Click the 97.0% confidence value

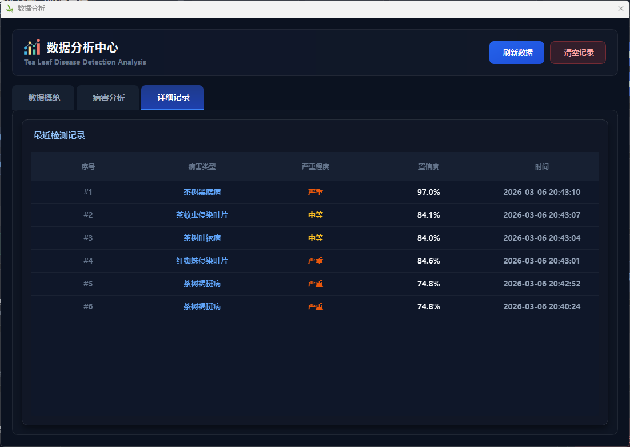pyautogui.click(x=429, y=193)
